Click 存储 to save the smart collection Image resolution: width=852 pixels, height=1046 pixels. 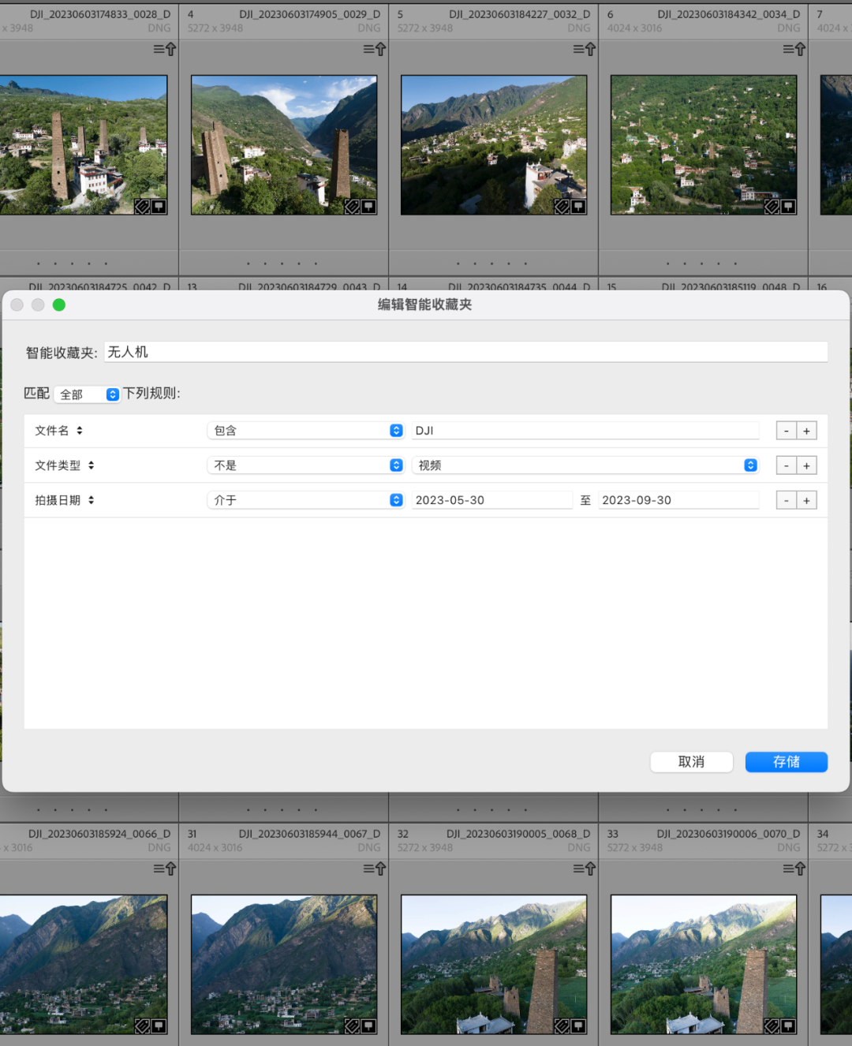coord(787,762)
